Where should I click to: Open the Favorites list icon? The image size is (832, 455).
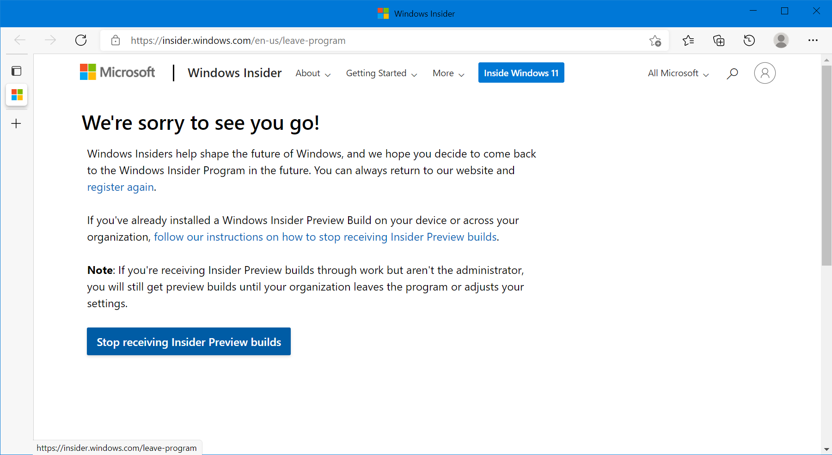tap(688, 41)
